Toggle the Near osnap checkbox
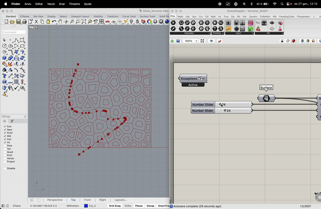 coord(5,130)
